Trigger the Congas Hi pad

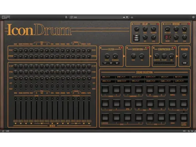(150, 90)
